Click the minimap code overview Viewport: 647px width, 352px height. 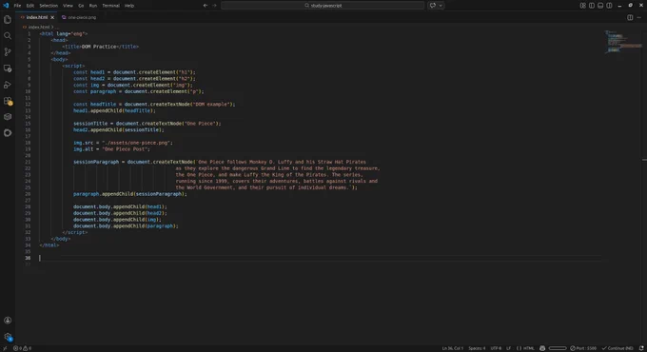point(622,41)
